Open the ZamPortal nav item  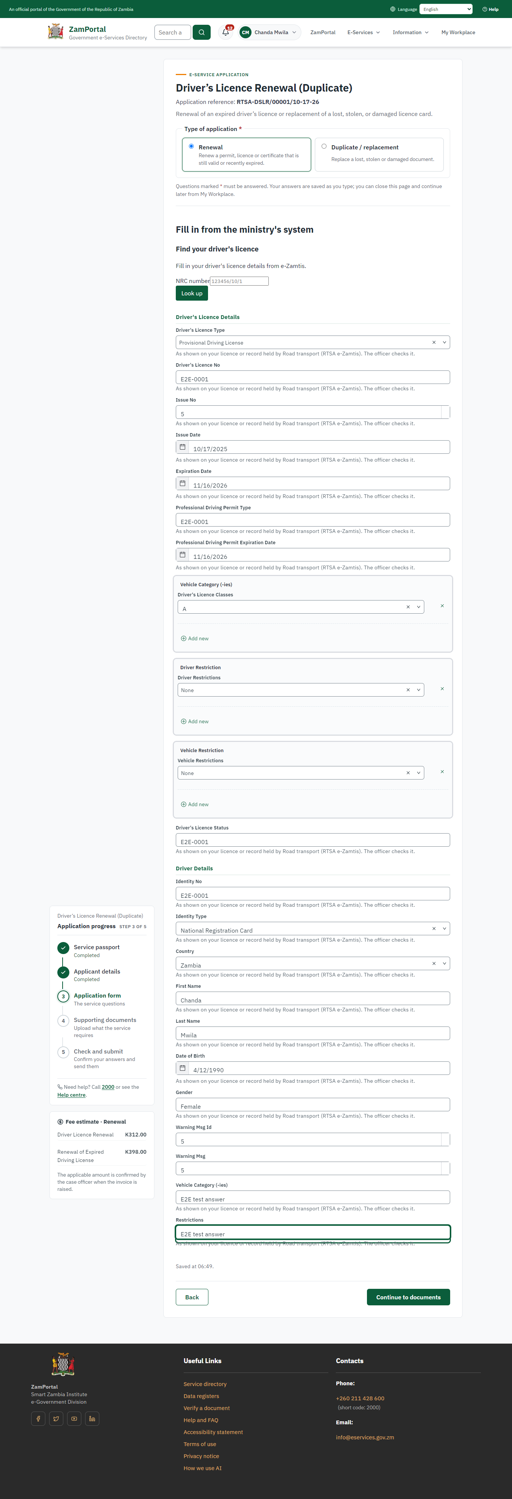pos(323,33)
